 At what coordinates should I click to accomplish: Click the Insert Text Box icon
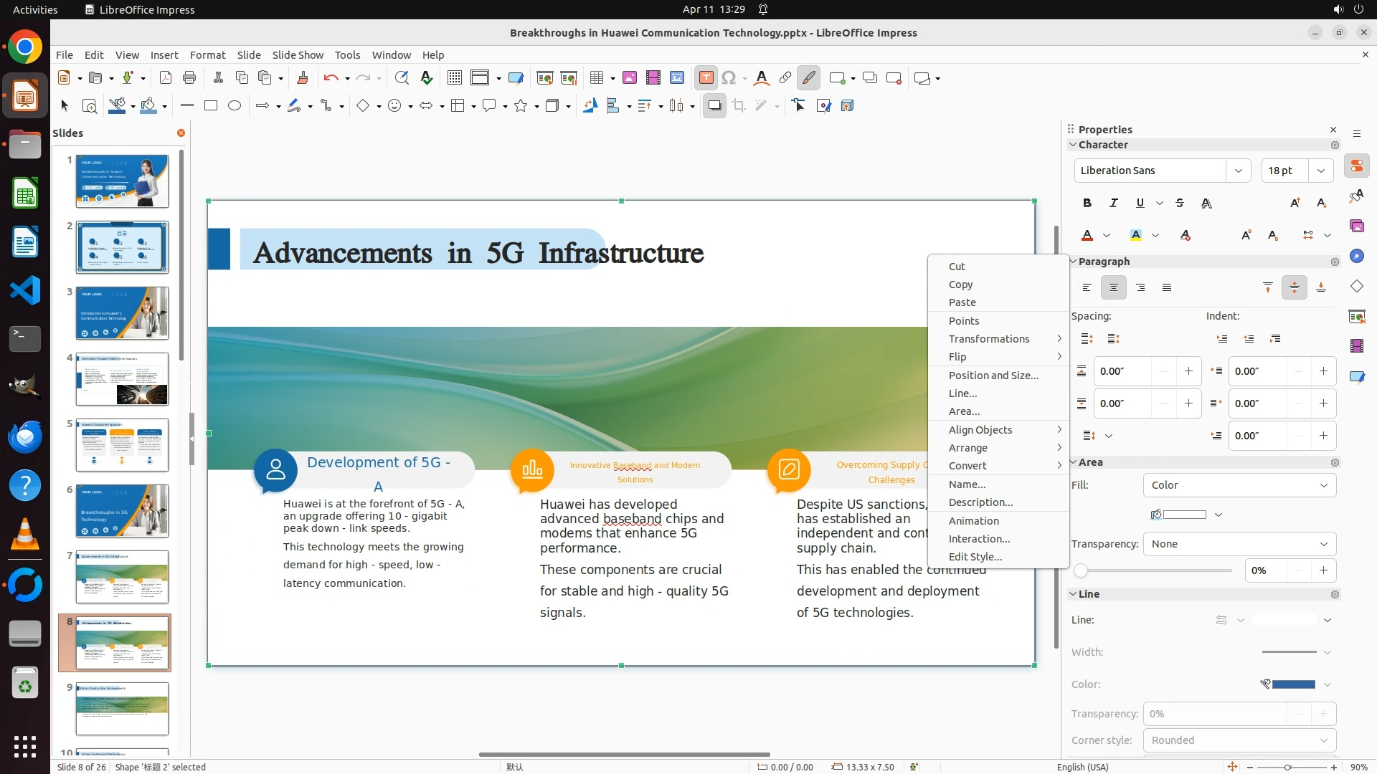tap(706, 78)
